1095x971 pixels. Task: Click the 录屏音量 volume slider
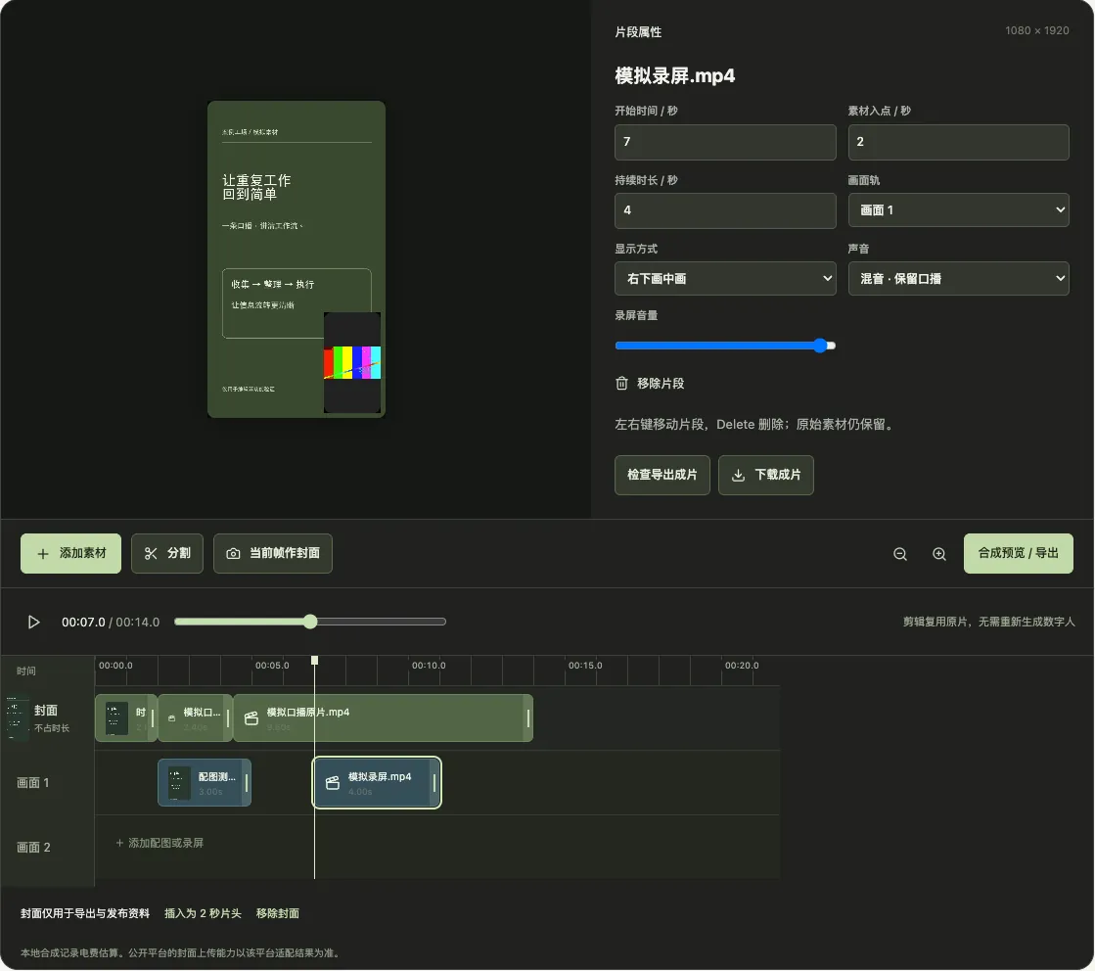coord(725,346)
